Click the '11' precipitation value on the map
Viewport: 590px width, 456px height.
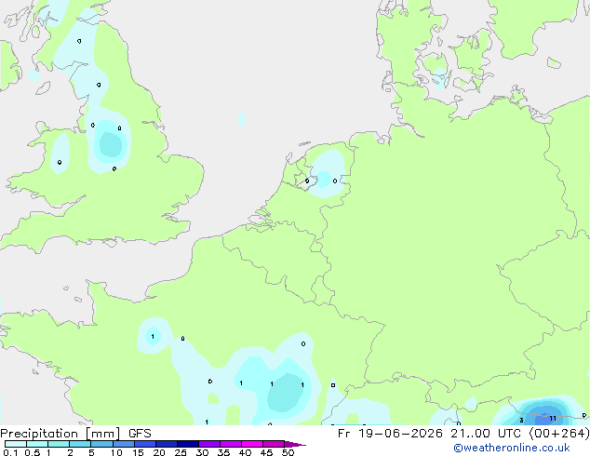tap(553, 419)
